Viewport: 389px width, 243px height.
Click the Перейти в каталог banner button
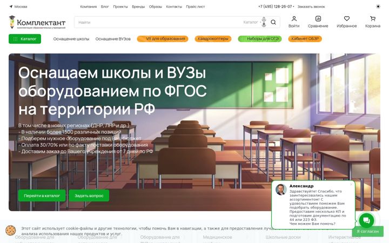pyautogui.click(x=42, y=195)
